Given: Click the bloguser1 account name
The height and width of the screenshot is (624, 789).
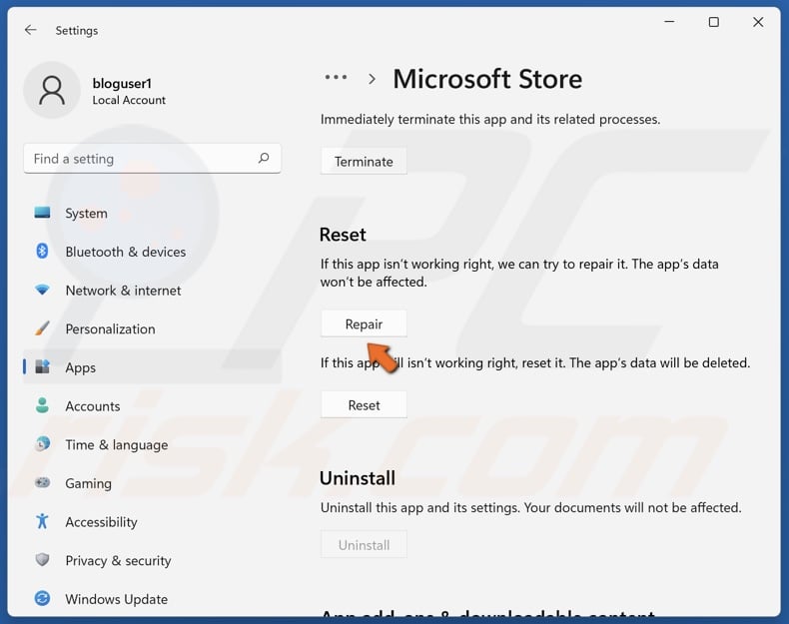Looking at the screenshot, I should (122, 83).
